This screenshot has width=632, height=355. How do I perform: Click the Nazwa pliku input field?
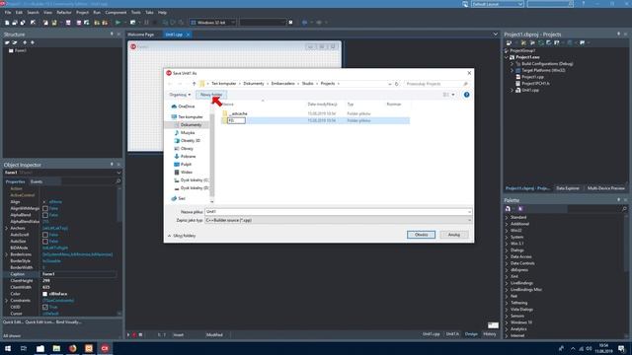click(x=338, y=212)
